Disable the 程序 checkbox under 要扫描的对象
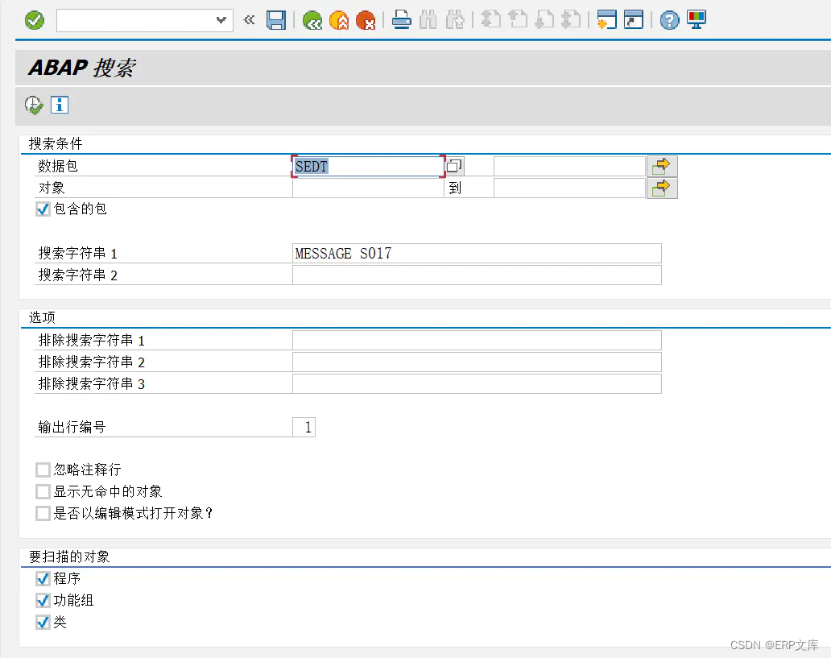The height and width of the screenshot is (658, 831). click(x=43, y=578)
